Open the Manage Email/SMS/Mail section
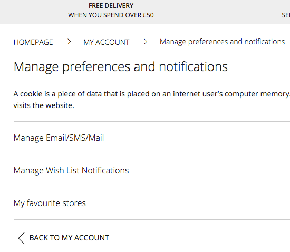290x252 pixels. coord(152,138)
